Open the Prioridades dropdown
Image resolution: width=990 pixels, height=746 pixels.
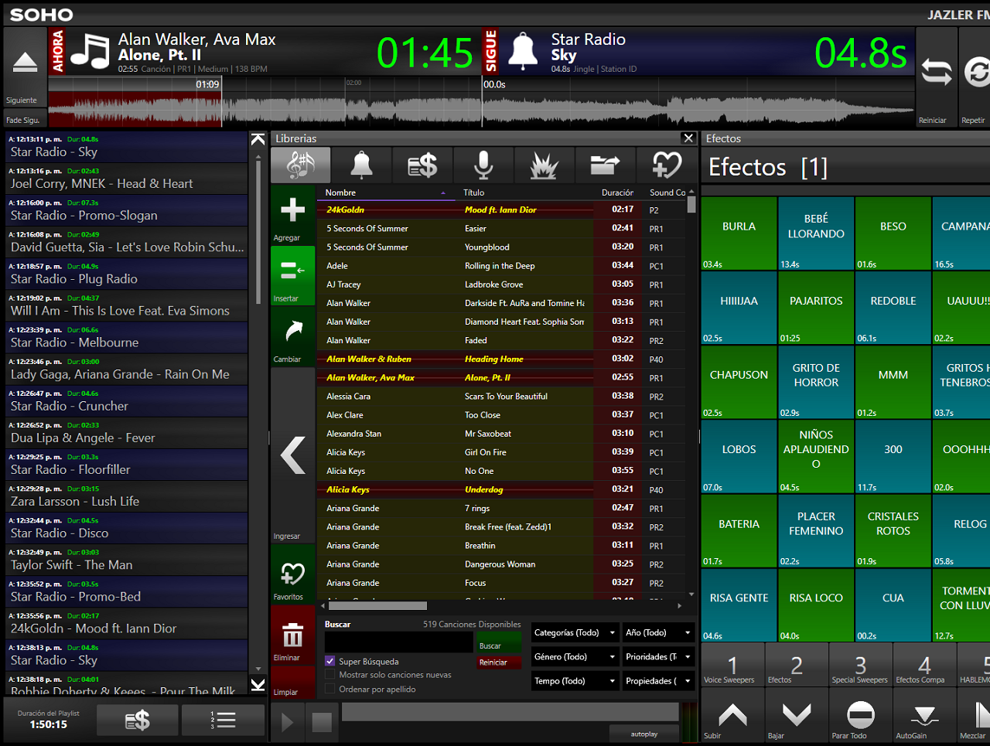pyautogui.click(x=658, y=657)
